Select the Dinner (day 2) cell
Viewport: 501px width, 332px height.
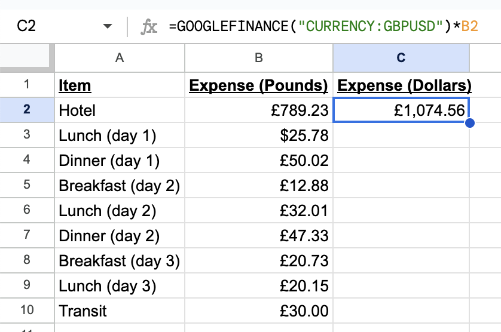(120, 236)
